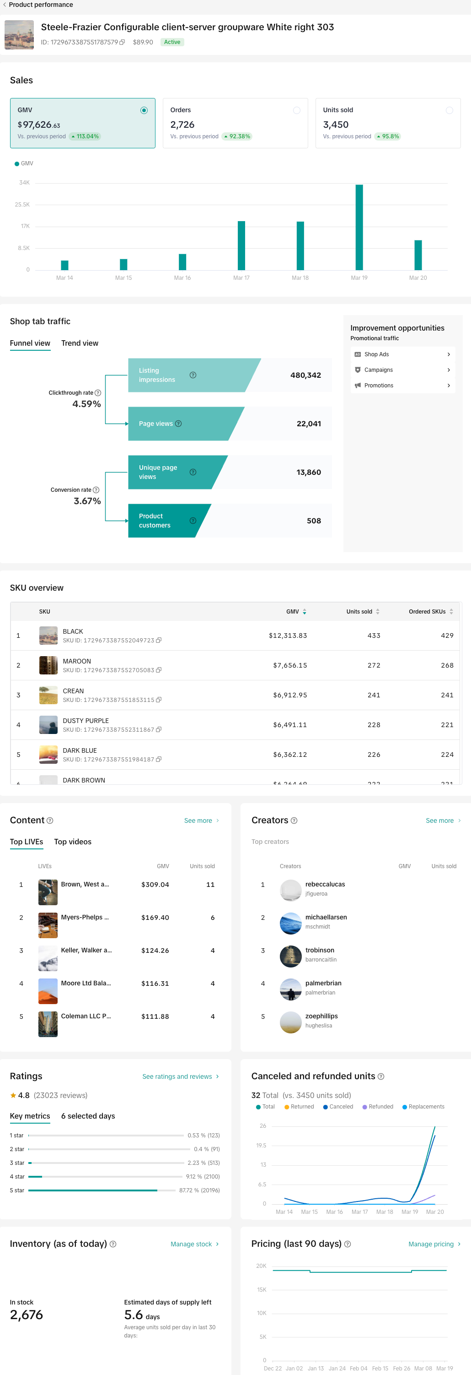This screenshot has height=1375, width=471.
Task: Sort SKU table by Units sold
Action: tap(378, 612)
